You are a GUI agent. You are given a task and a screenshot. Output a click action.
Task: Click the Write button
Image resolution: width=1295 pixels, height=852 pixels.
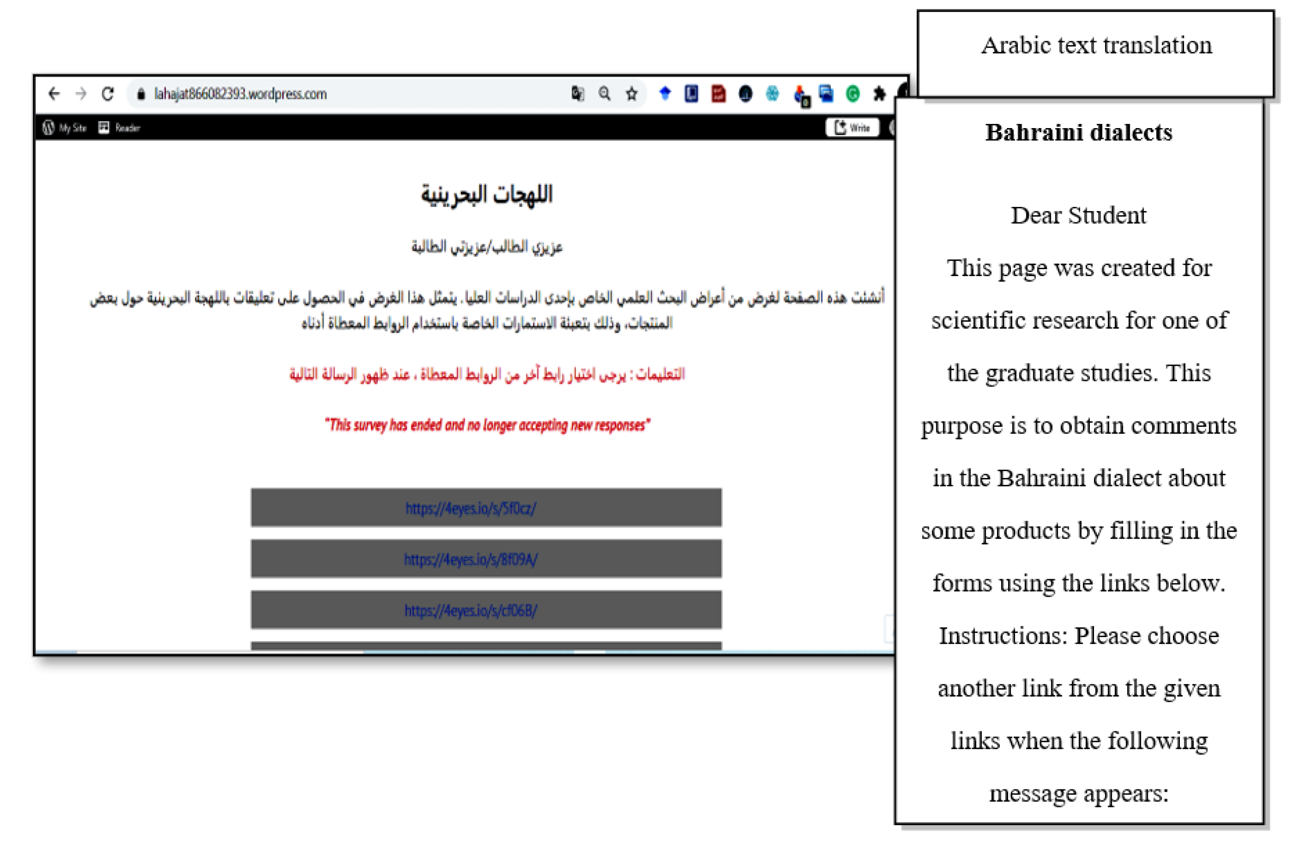pyautogui.click(x=852, y=128)
